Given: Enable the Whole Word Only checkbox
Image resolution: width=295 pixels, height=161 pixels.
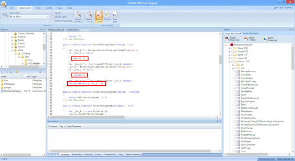Looking at the screenshot, I should [x=52, y=21].
